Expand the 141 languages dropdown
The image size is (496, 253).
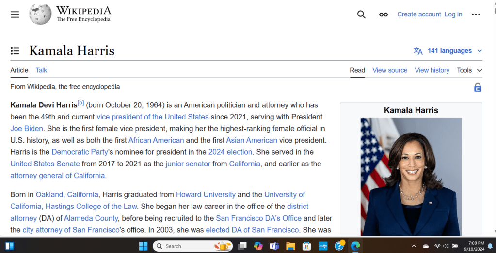(x=448, y=51)
